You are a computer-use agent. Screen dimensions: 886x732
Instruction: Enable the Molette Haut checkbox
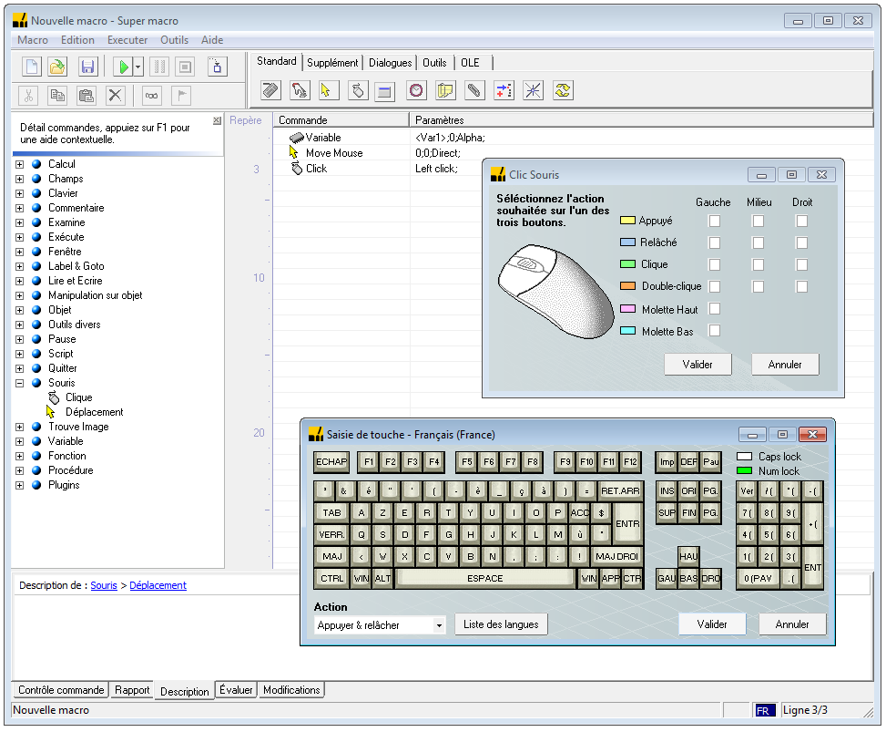coord(714,308)
